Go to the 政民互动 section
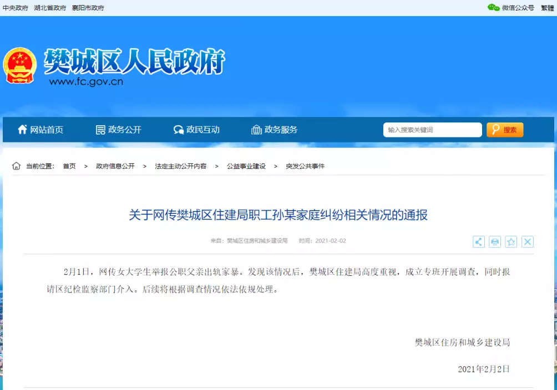The width and height of the screenshot is (557, 390). click(x=196, y=130)
